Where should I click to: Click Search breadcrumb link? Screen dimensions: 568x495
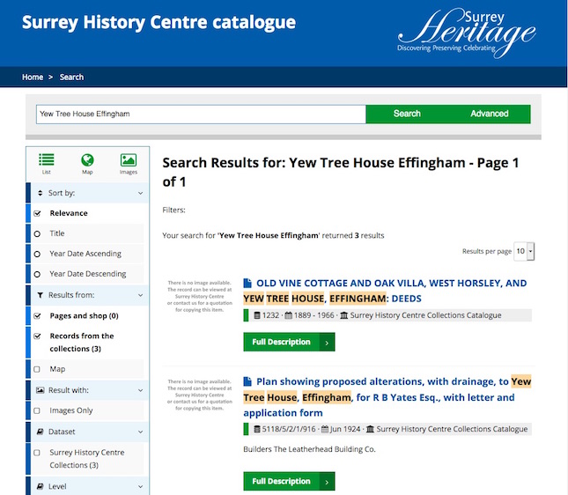[71, 78]
